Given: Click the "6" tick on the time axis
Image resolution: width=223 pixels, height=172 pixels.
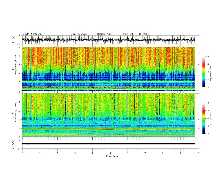Looking at the screenshot, I should pos(128,153).
